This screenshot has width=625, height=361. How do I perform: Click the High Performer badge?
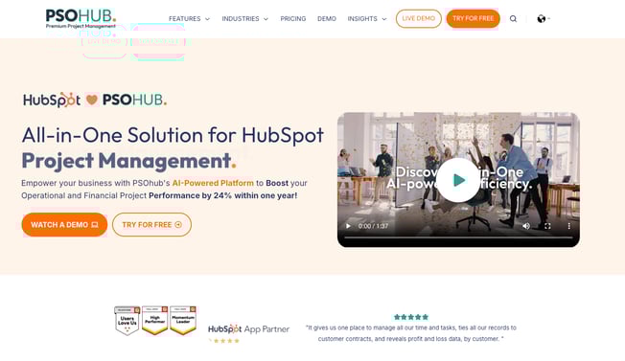[154, 321]
